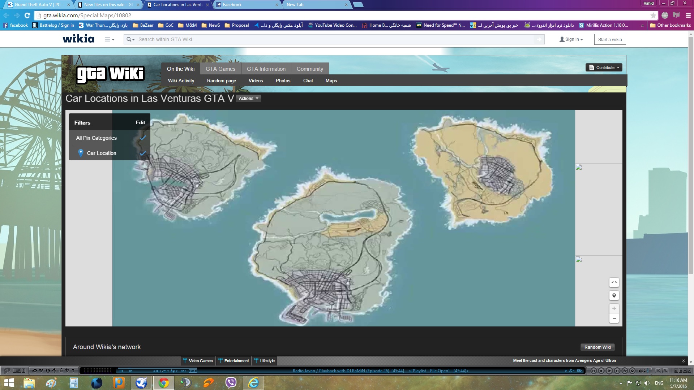Viewport: 694px width, 390px height.
Task: Reload the page with browser refresh icon
Action: (27, 15)
